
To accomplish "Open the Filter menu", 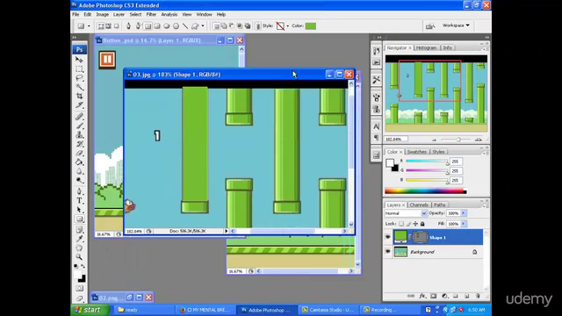I will pyautogui.click(x=151, y=15).
